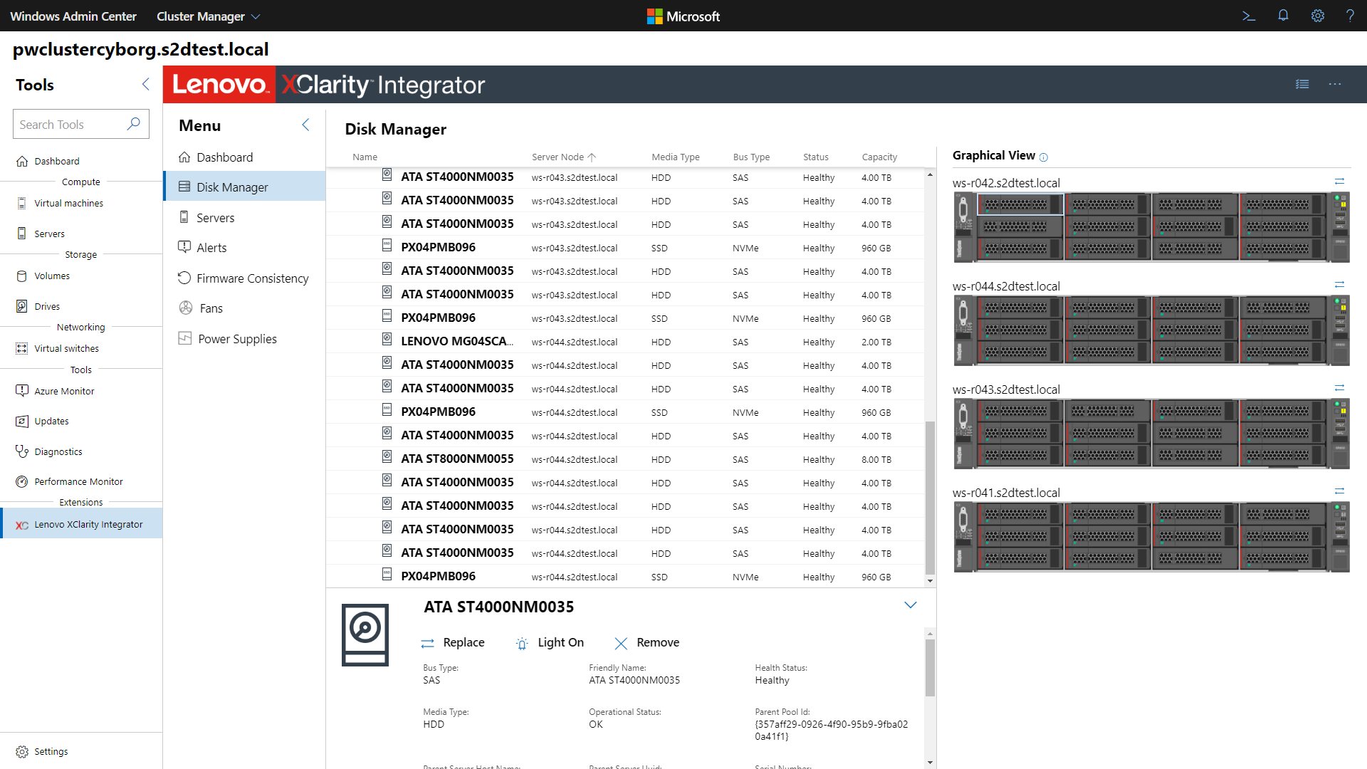
Task: Sort by Bus Type column
Action: (751, 157)
